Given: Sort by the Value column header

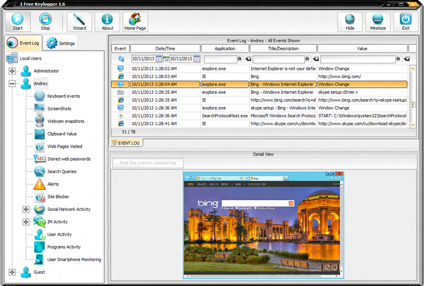Looking at the screenshot, I should pos(362,49).
